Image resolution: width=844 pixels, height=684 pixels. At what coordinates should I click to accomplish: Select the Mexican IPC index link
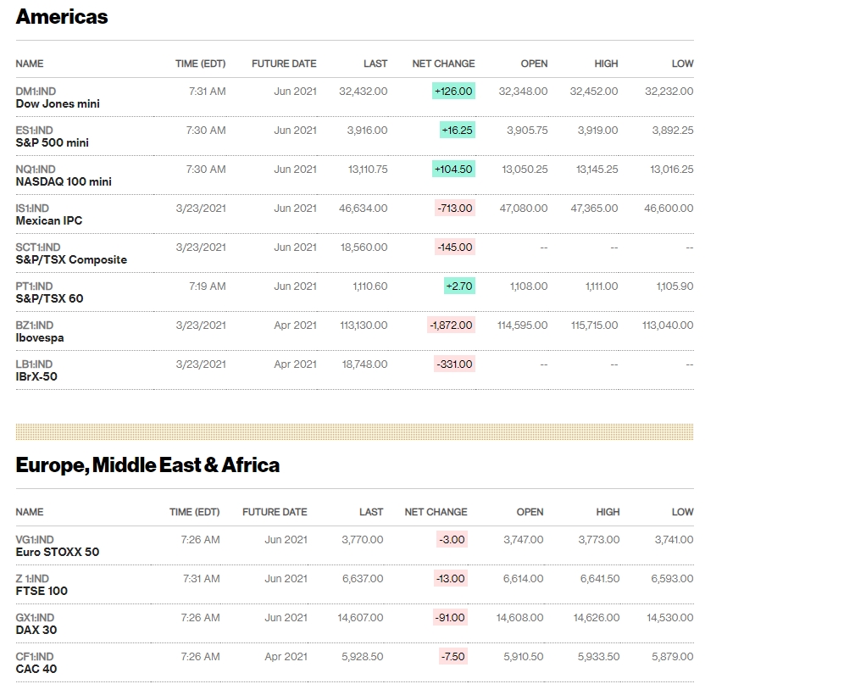49,220
